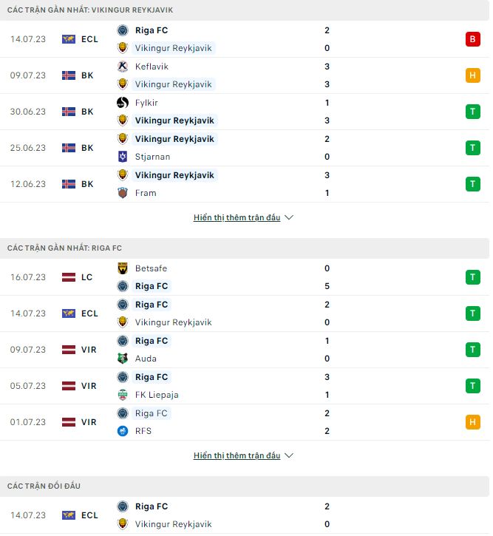
Task: Click the Fram team crest
Action: click(123, 193)
